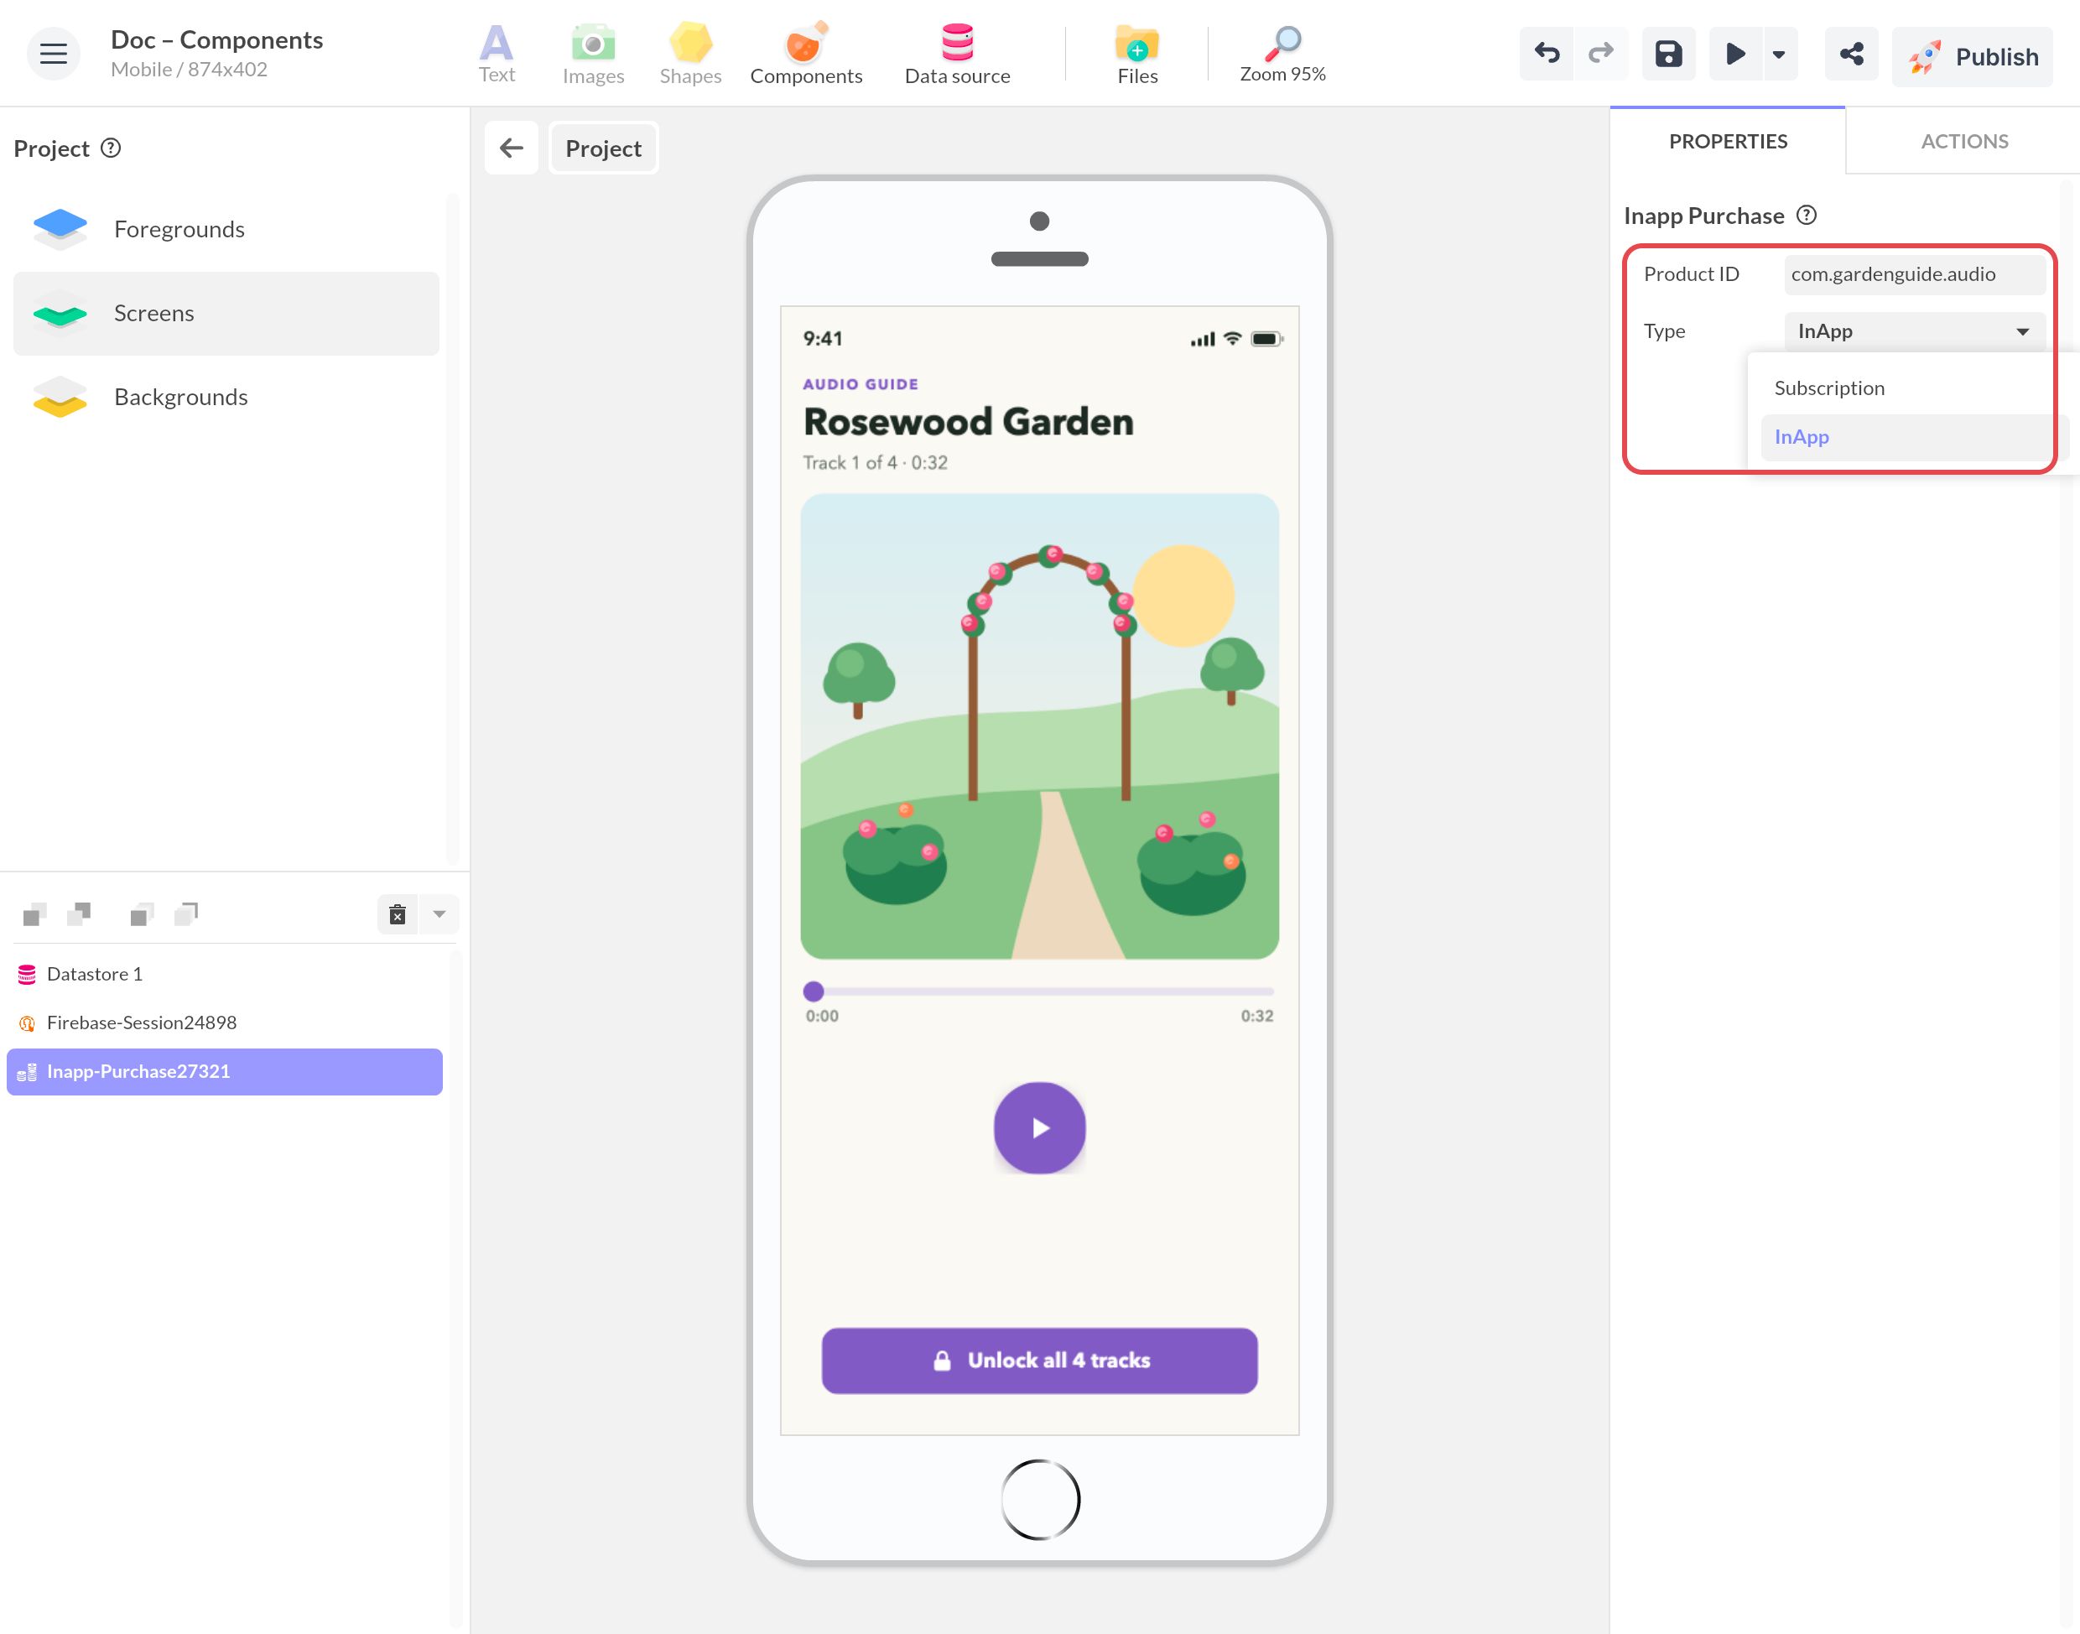Open the Files manager

(1137, 55)
